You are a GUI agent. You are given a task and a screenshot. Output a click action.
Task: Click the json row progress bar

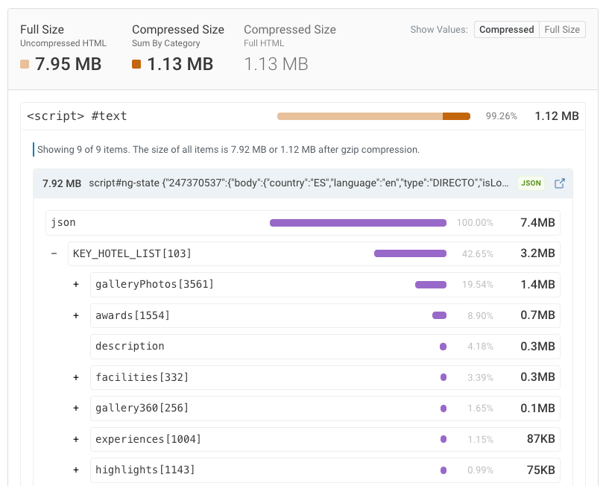[x=358, y=222]
